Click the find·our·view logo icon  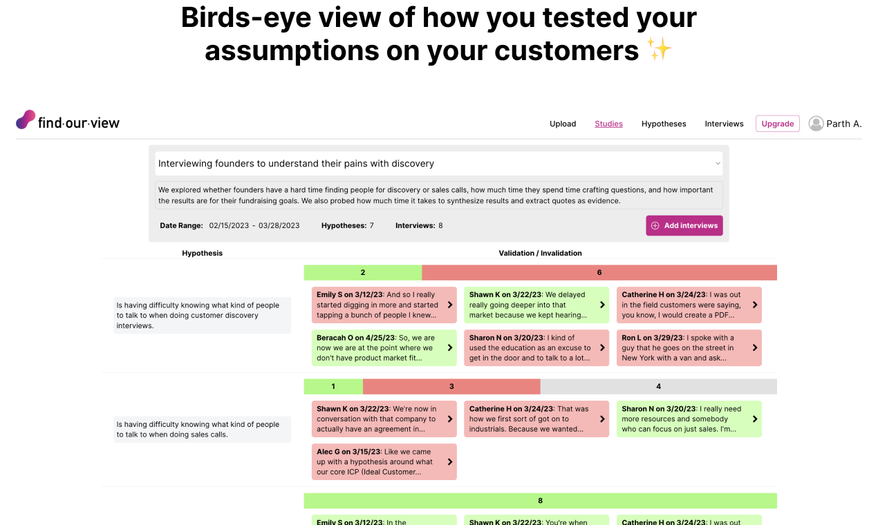coord(26,119)
